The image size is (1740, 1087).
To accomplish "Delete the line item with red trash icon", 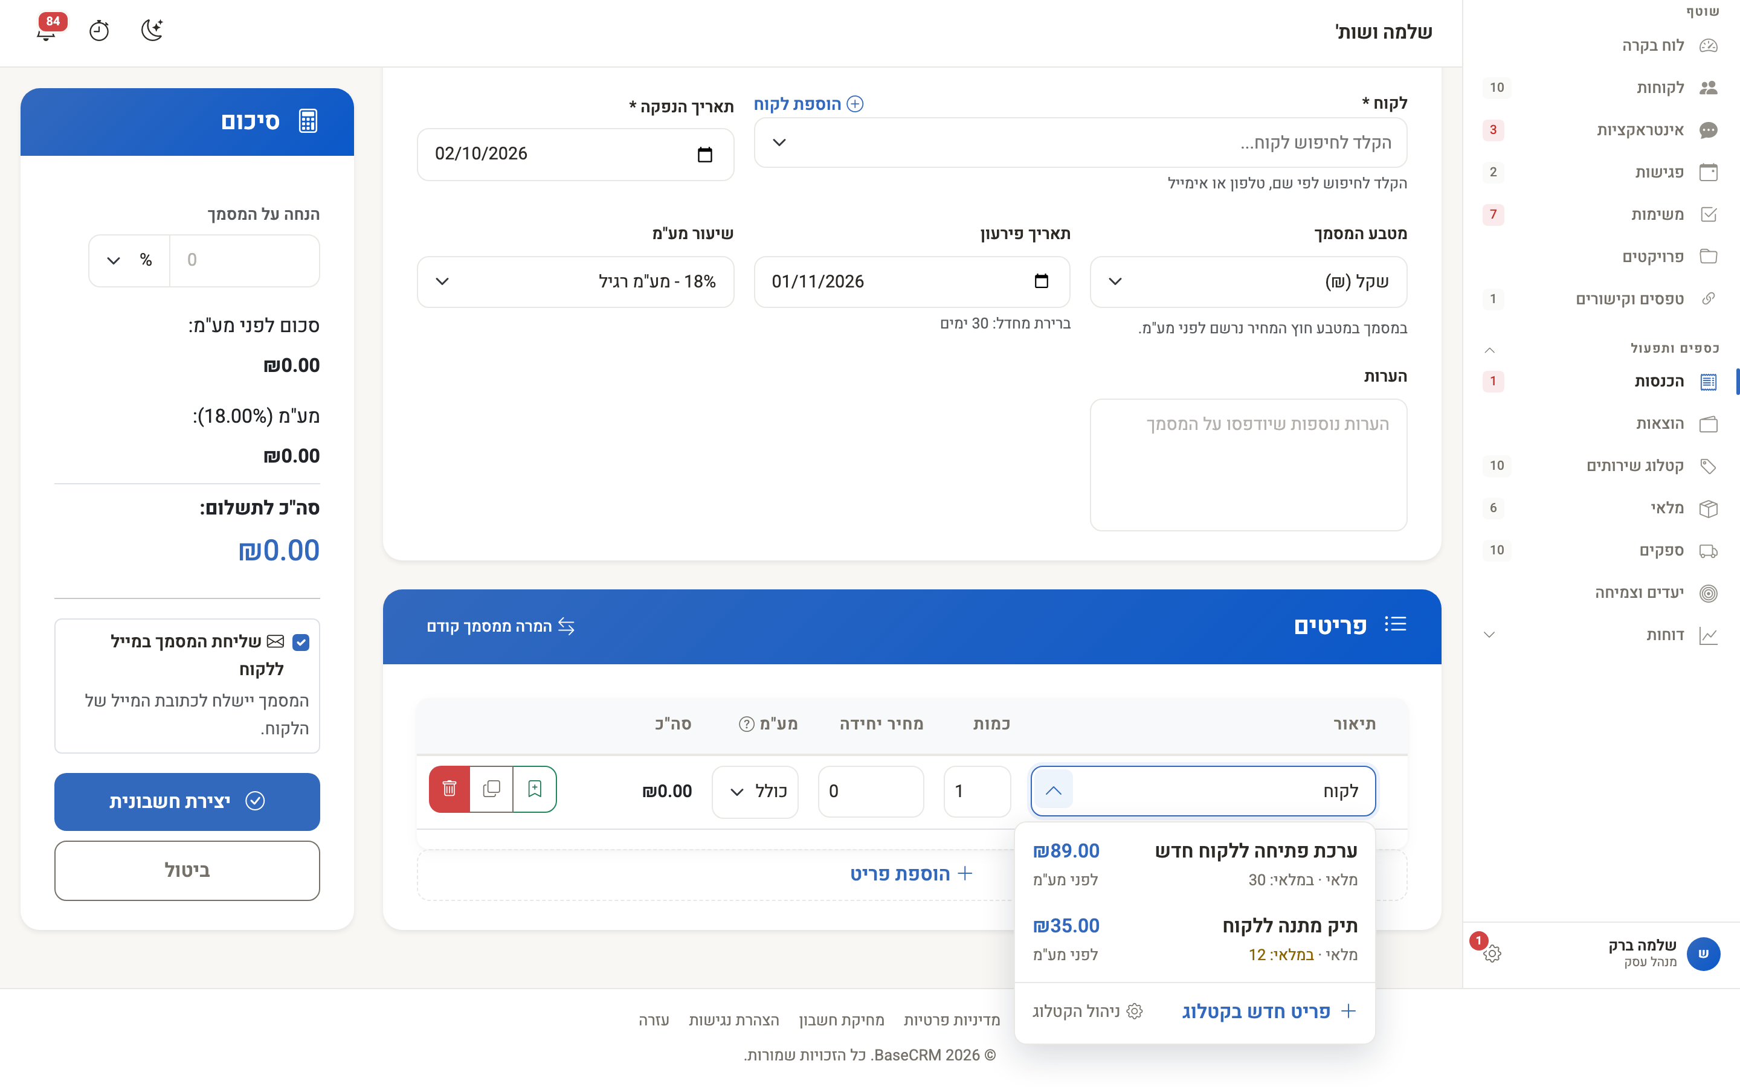I will [449, 789].
